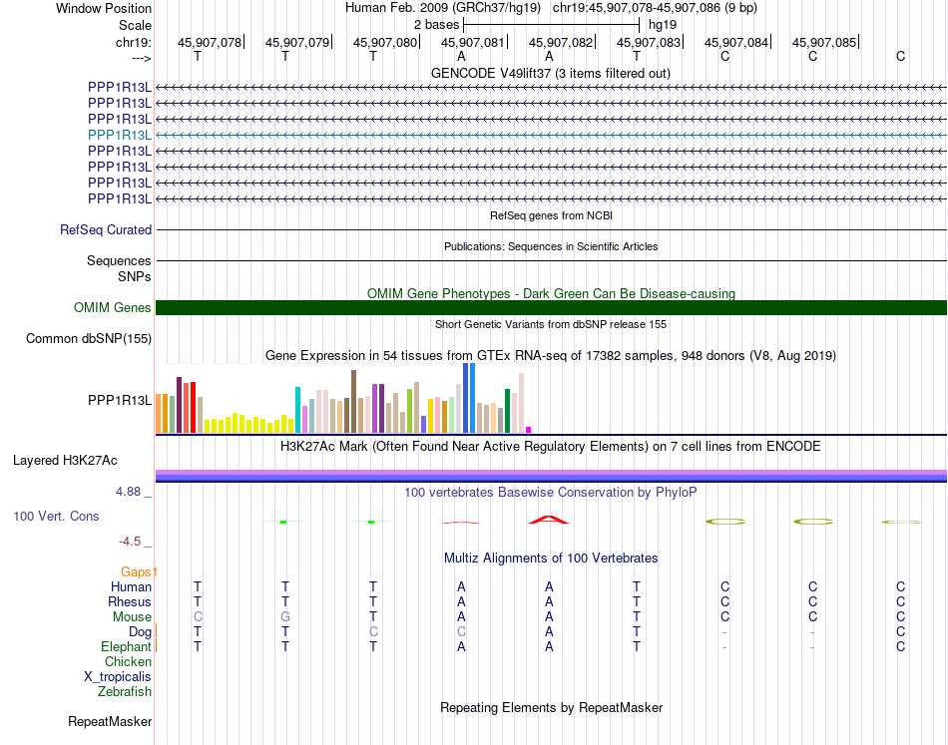Select the 100 Vert. Cons track label

point(56,516)
